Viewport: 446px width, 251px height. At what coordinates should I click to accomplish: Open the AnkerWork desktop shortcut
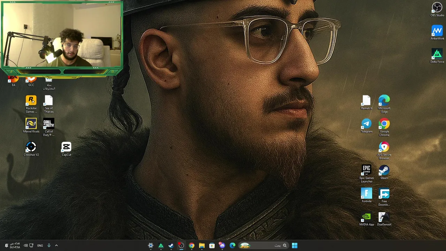(x=437, y=32)
